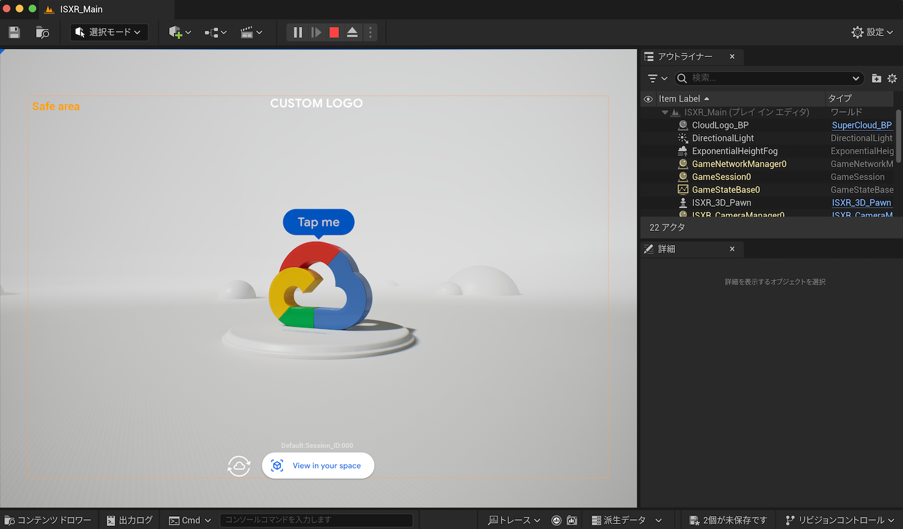Click the cloud refresh sync icon

239,466
